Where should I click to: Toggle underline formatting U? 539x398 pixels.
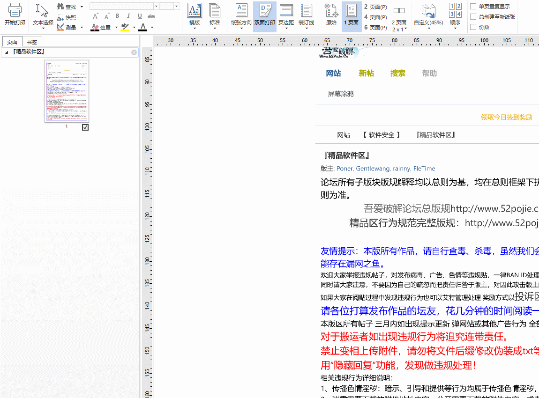click(x=140, y=16)
